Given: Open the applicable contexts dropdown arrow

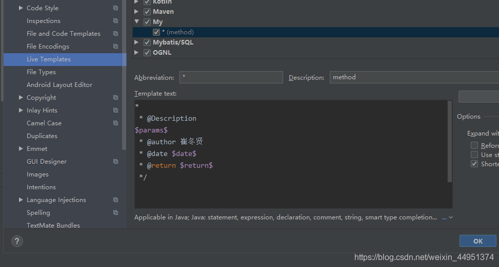Looking at the screenshot, I should pyautogui.click(x=451, y=218).
